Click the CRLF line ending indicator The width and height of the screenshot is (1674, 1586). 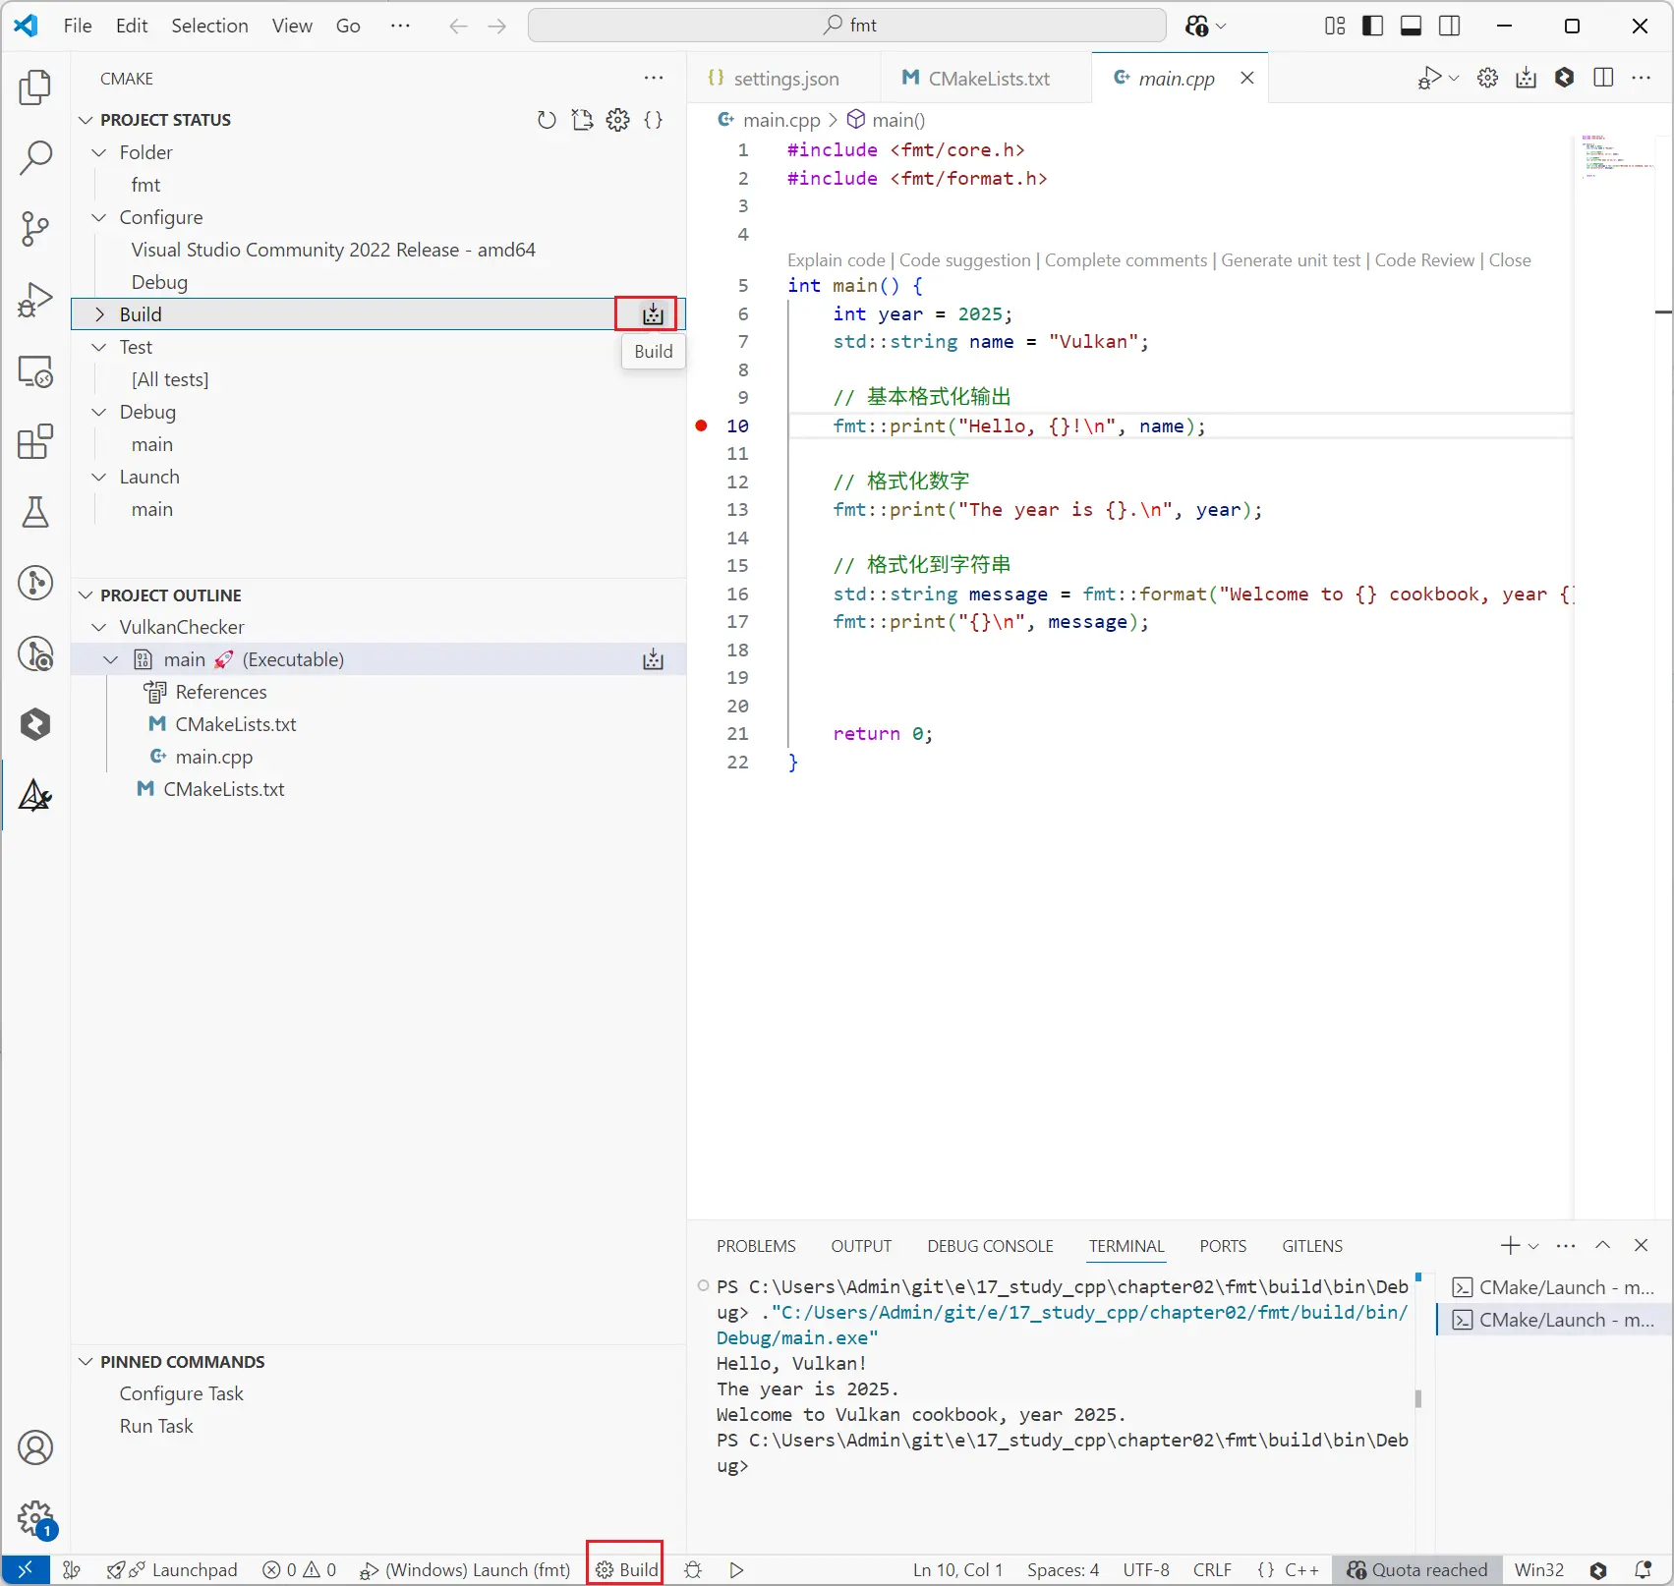[x=1212, y=1569]
